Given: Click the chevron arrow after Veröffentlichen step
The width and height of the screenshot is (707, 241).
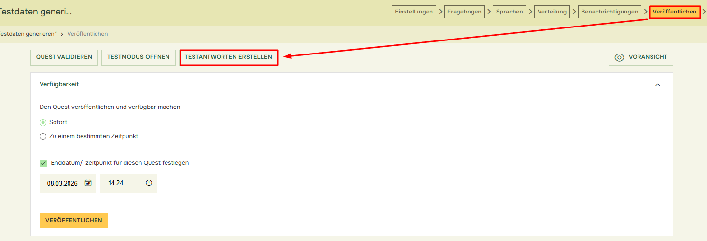Looking at the screenshot, I should tap(704, 12).
